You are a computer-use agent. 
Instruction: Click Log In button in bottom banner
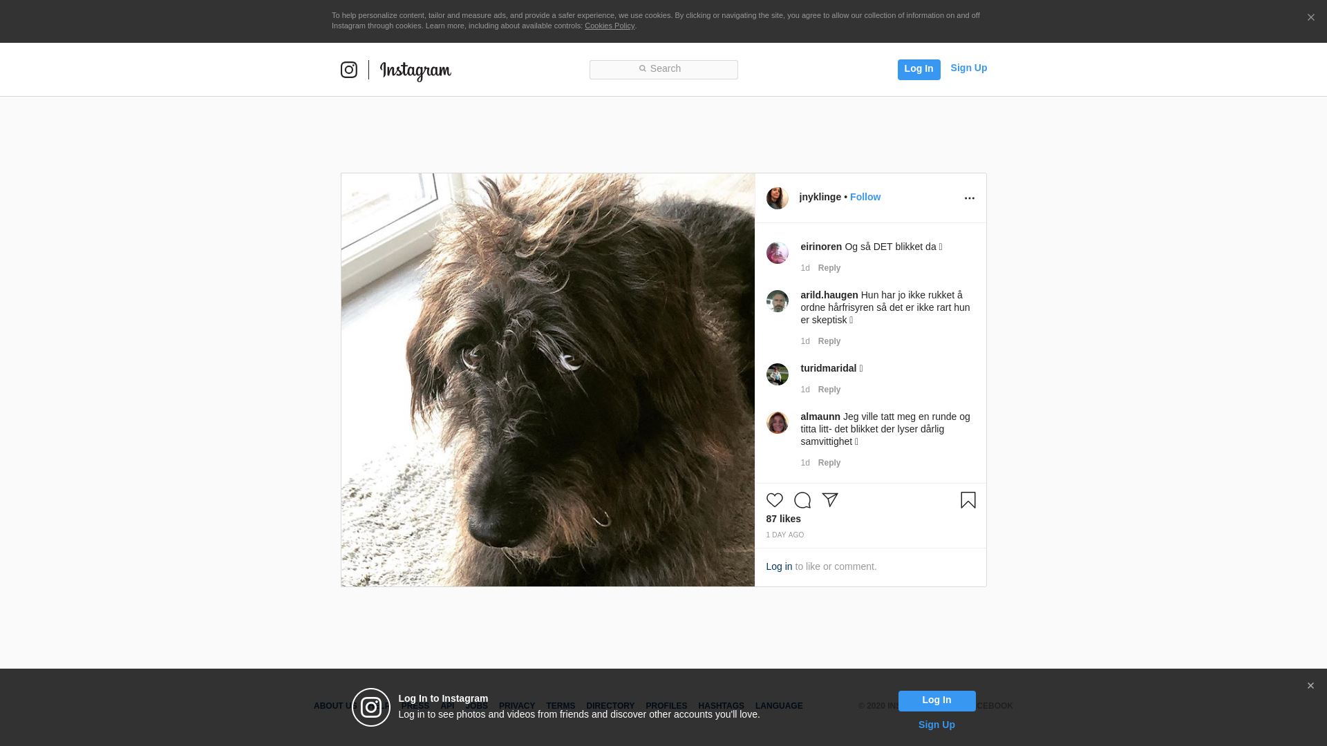pyautogui.click(x=937, y=700)
